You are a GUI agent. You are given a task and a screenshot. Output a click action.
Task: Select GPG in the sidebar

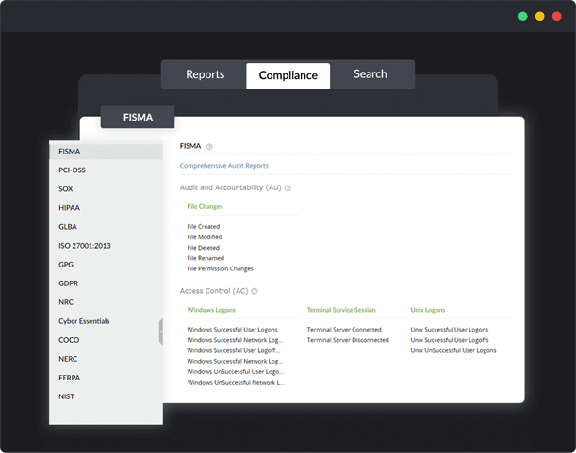point(107,265)
